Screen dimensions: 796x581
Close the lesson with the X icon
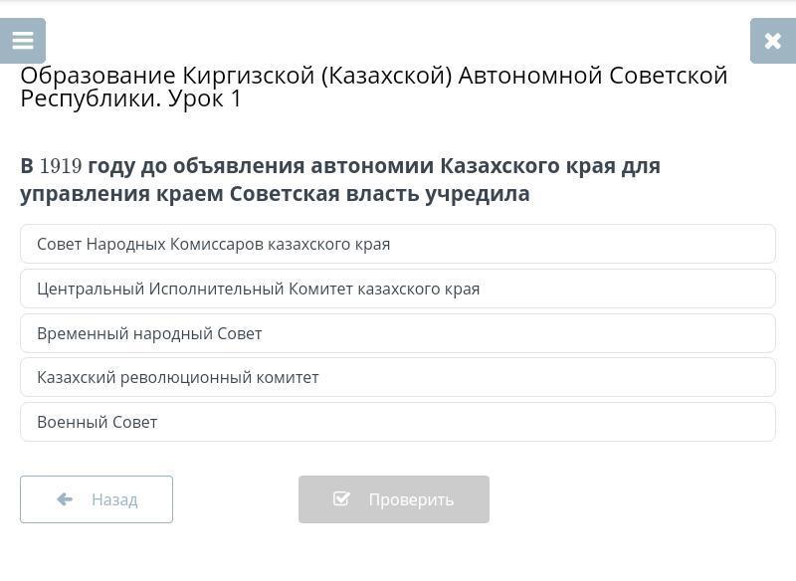coord(773,41)
